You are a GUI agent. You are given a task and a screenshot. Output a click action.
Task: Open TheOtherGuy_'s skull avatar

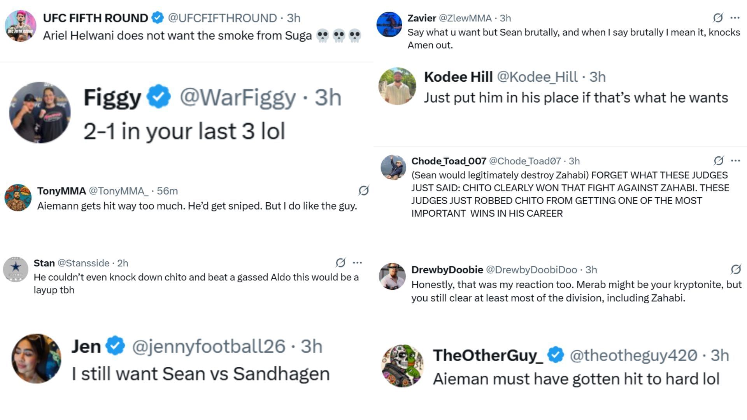[403, 366]
